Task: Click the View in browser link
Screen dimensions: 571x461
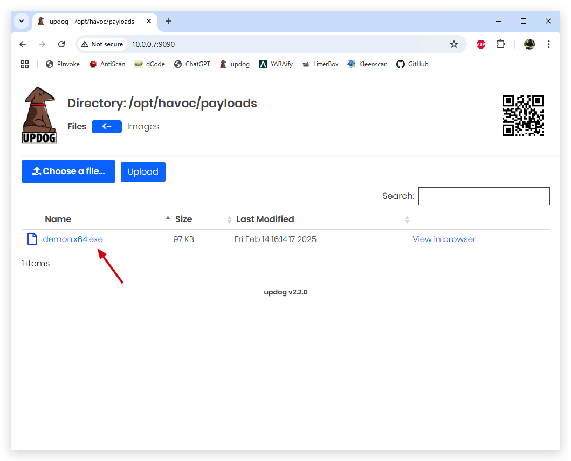Action: pos(444,239)
